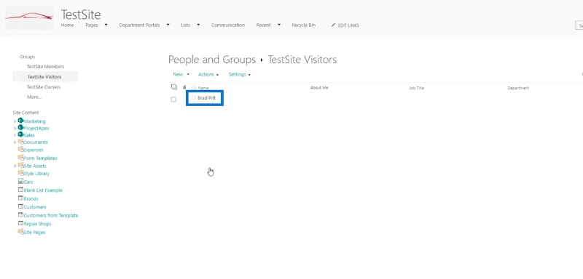Click the Customers from Template list icon
The image size is (583, 279).
click(x=21, y=215)
